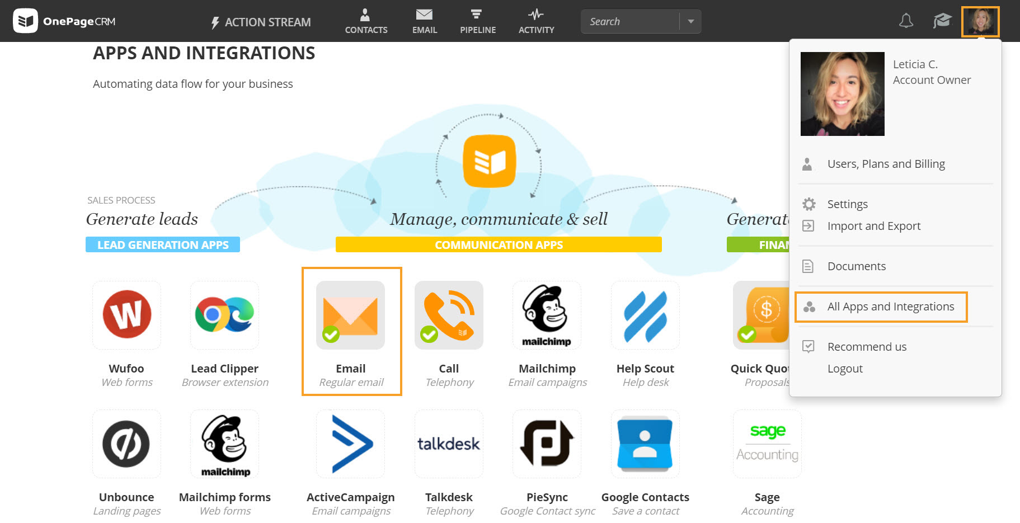Click the Unbounce label
The width and height of the screenshot is (1020, 523).
(126, 497)
